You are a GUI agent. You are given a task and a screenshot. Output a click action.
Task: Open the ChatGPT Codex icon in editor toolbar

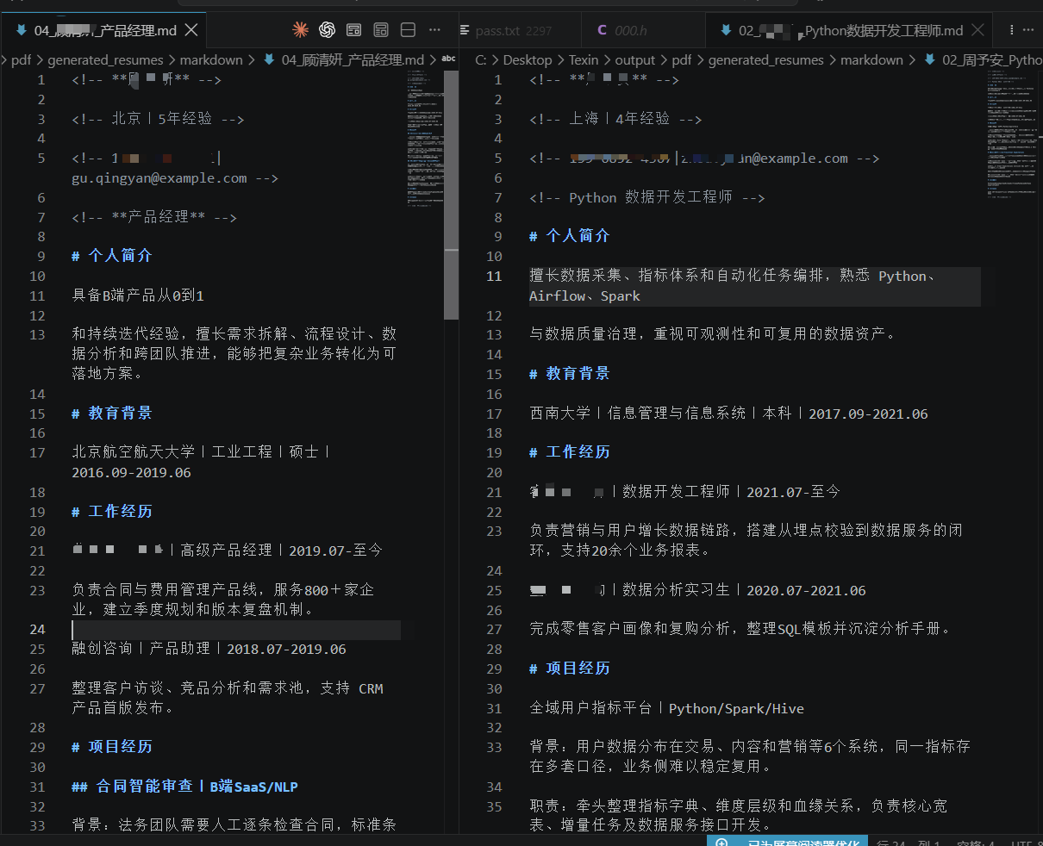(x=327, y=30)
